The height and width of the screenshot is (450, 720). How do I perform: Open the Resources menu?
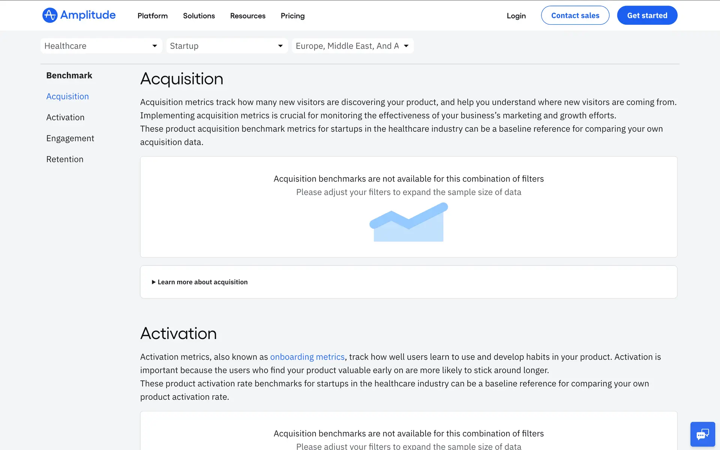(x=247, y=16)
